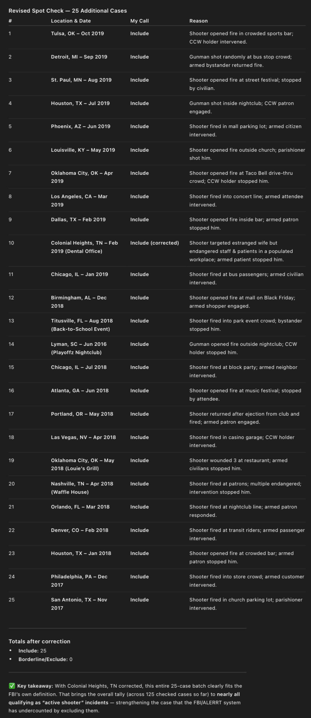Click the "Reason" column header

[x=198, y=21]
